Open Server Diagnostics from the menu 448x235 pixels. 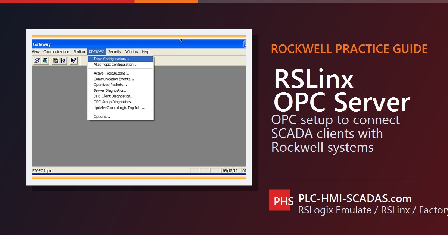(121, 91)
